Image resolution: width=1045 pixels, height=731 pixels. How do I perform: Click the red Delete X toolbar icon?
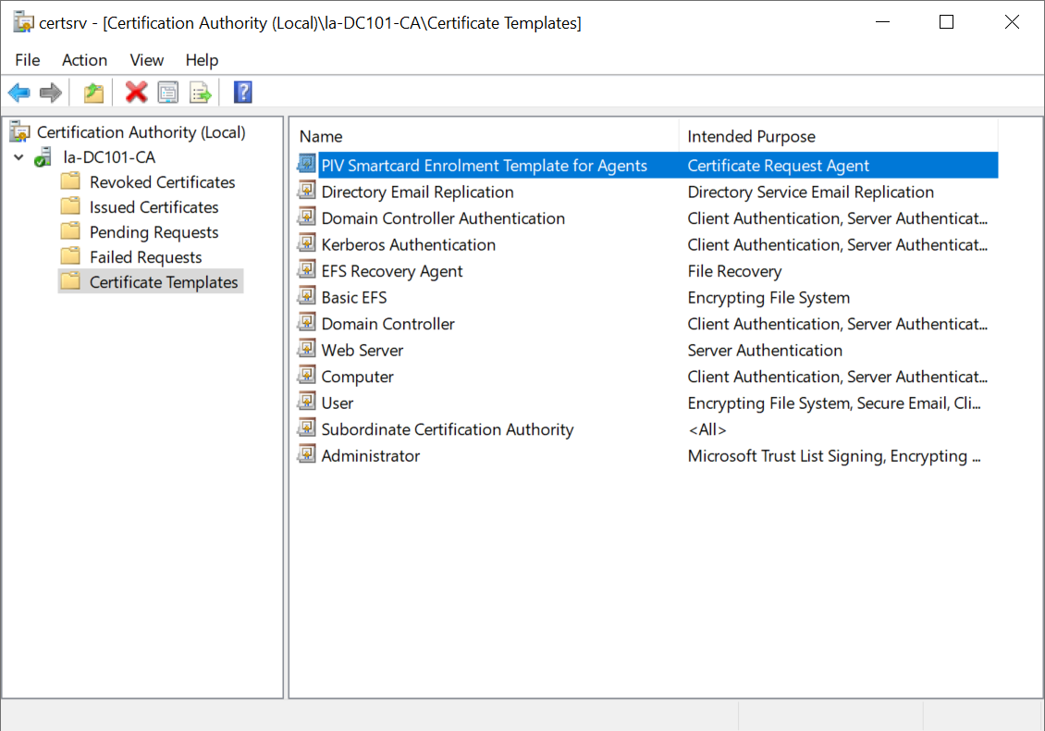click(137, 93)
